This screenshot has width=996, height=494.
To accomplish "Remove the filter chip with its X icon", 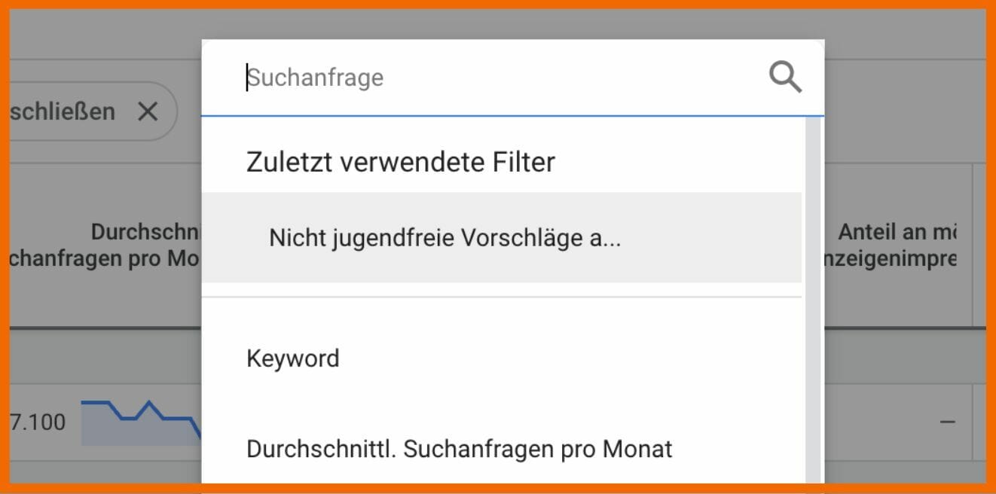I will pos(148,111).
